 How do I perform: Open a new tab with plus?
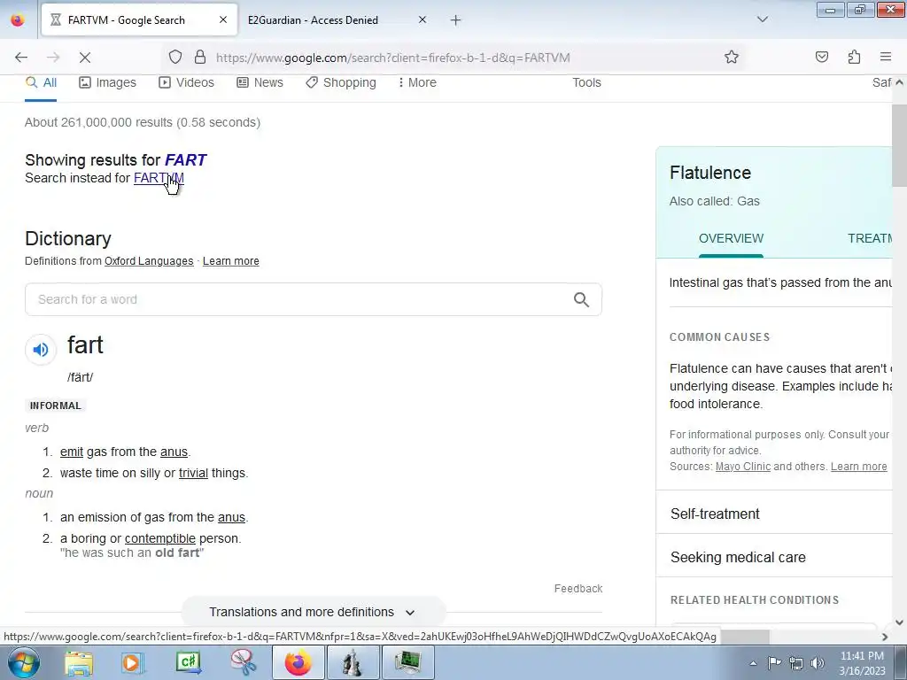[x=456, y=20]
